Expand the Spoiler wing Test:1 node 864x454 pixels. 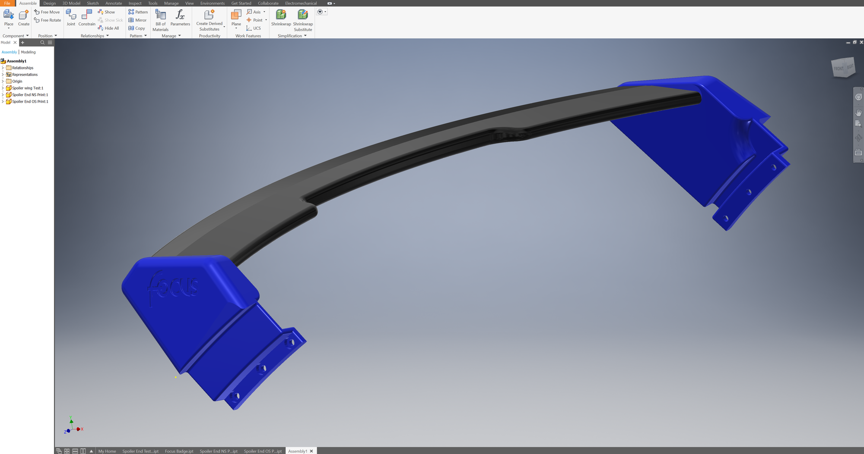tap(3, 88)
